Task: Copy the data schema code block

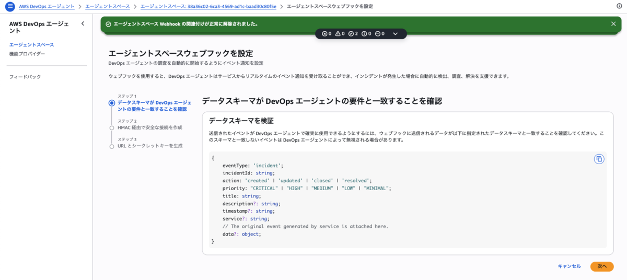Action: pyautogui.click(x=599, y=159)
